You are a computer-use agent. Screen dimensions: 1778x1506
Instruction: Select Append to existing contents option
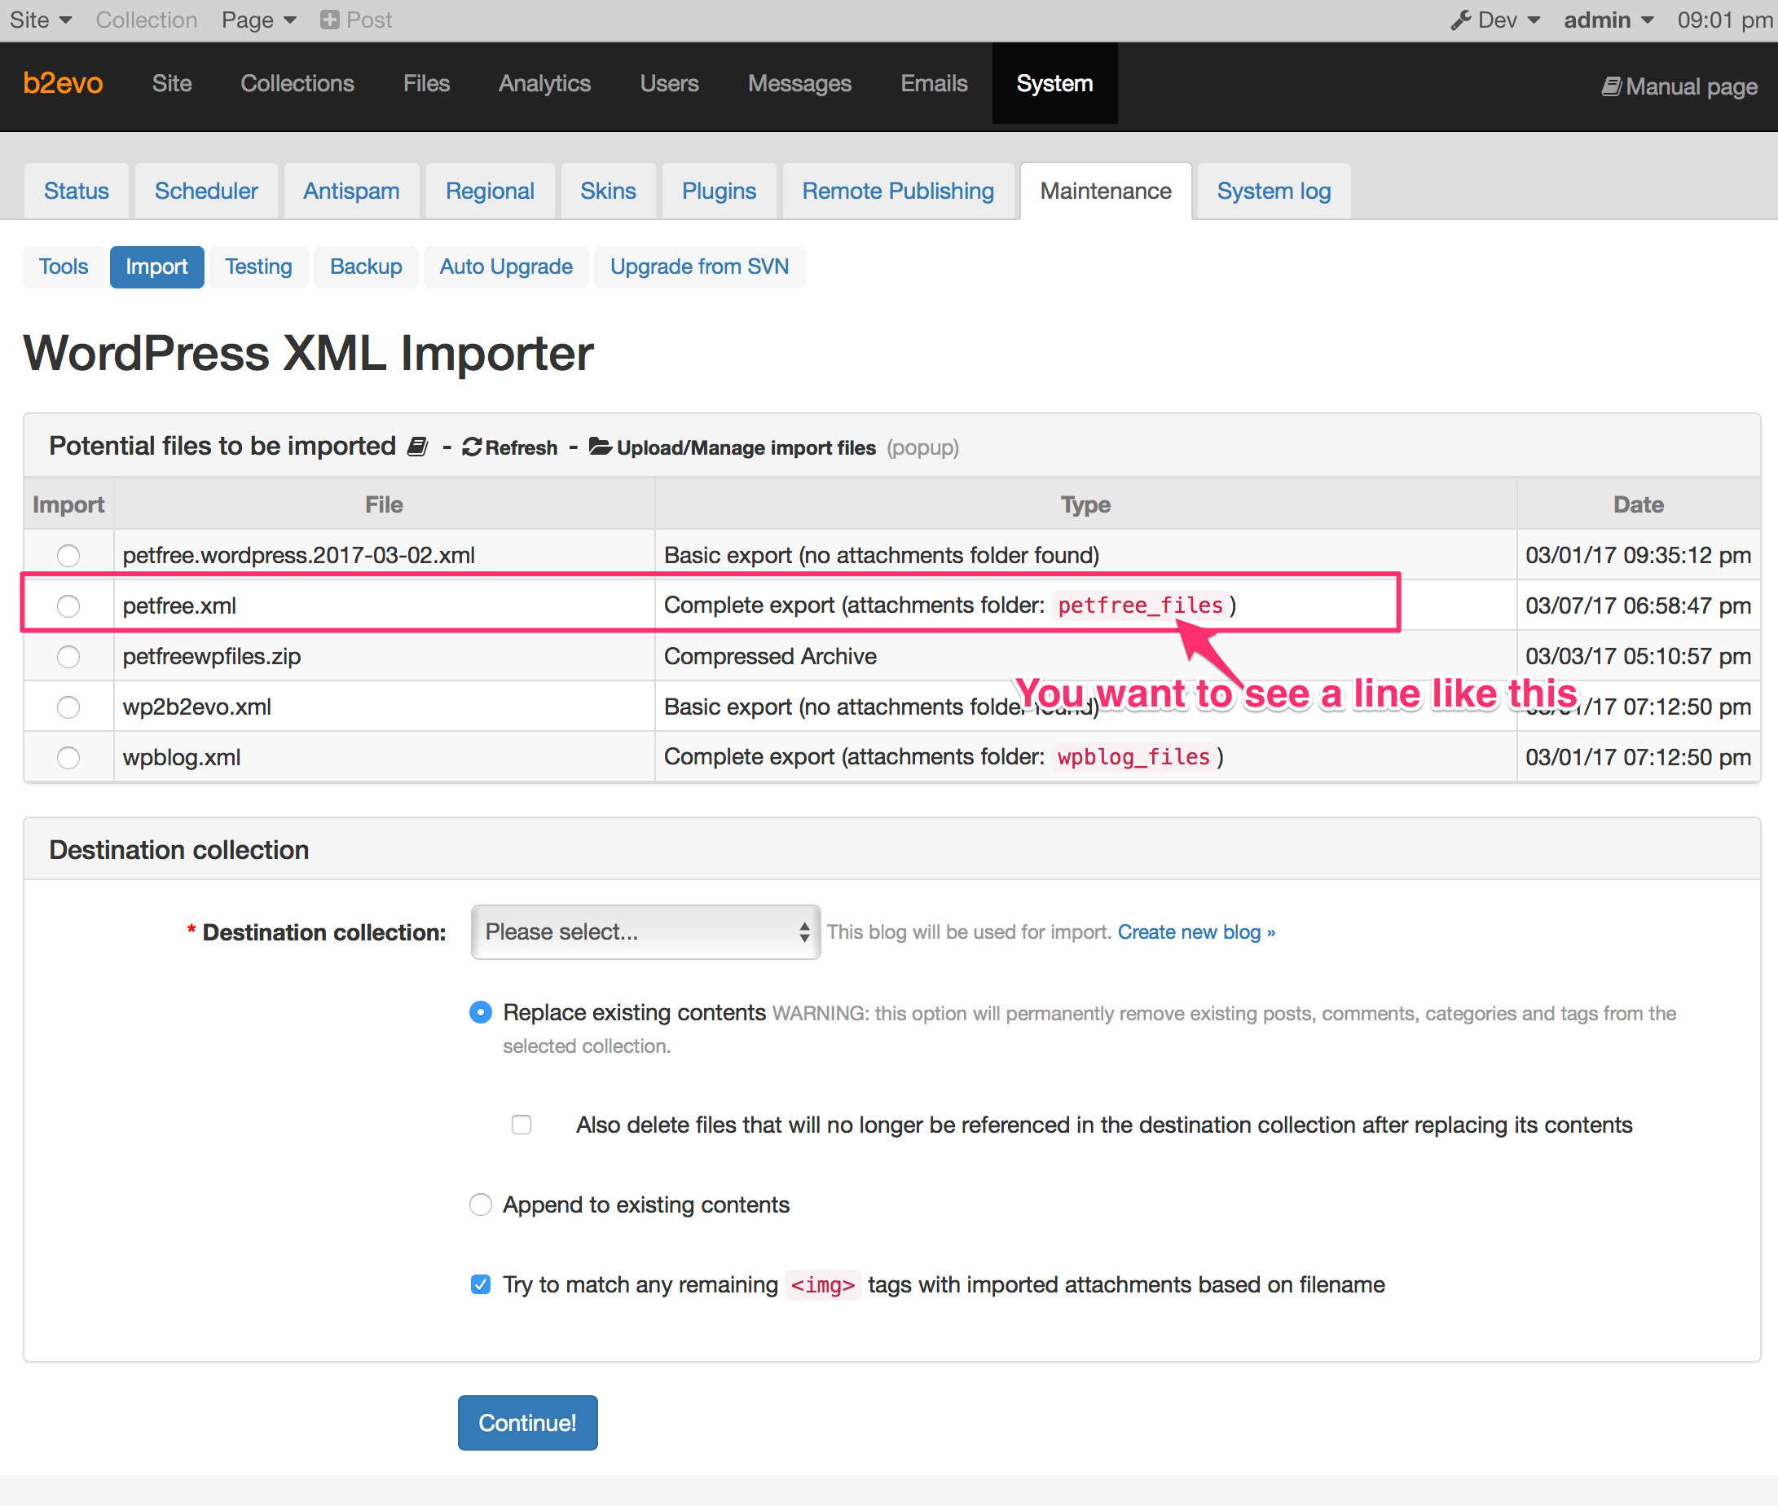[x=481, y=1204]
